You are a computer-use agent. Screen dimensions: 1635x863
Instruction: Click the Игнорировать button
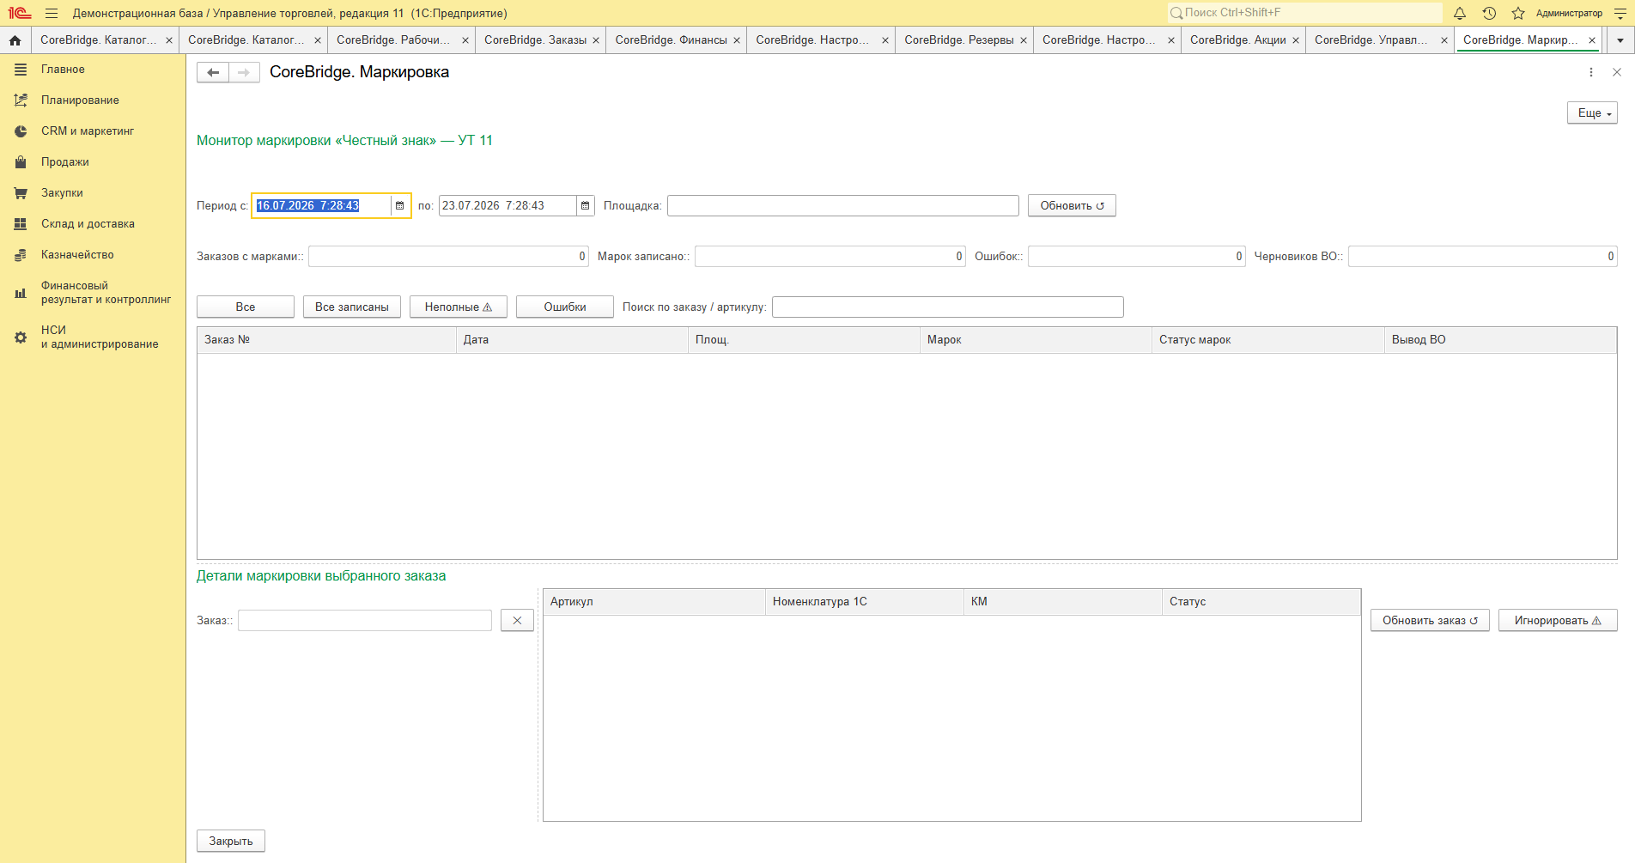click(x=1558, y=621)
